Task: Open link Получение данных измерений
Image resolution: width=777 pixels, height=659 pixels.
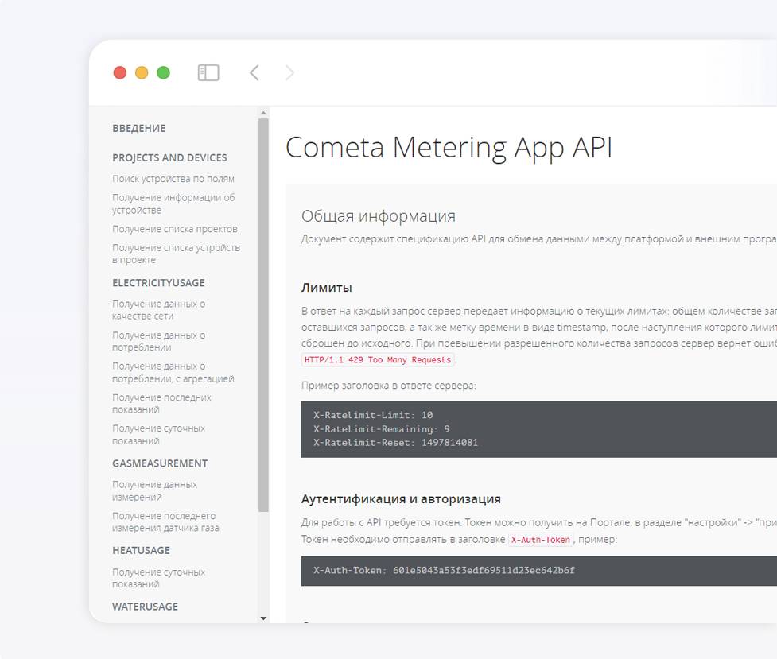Action: (154, 490)
